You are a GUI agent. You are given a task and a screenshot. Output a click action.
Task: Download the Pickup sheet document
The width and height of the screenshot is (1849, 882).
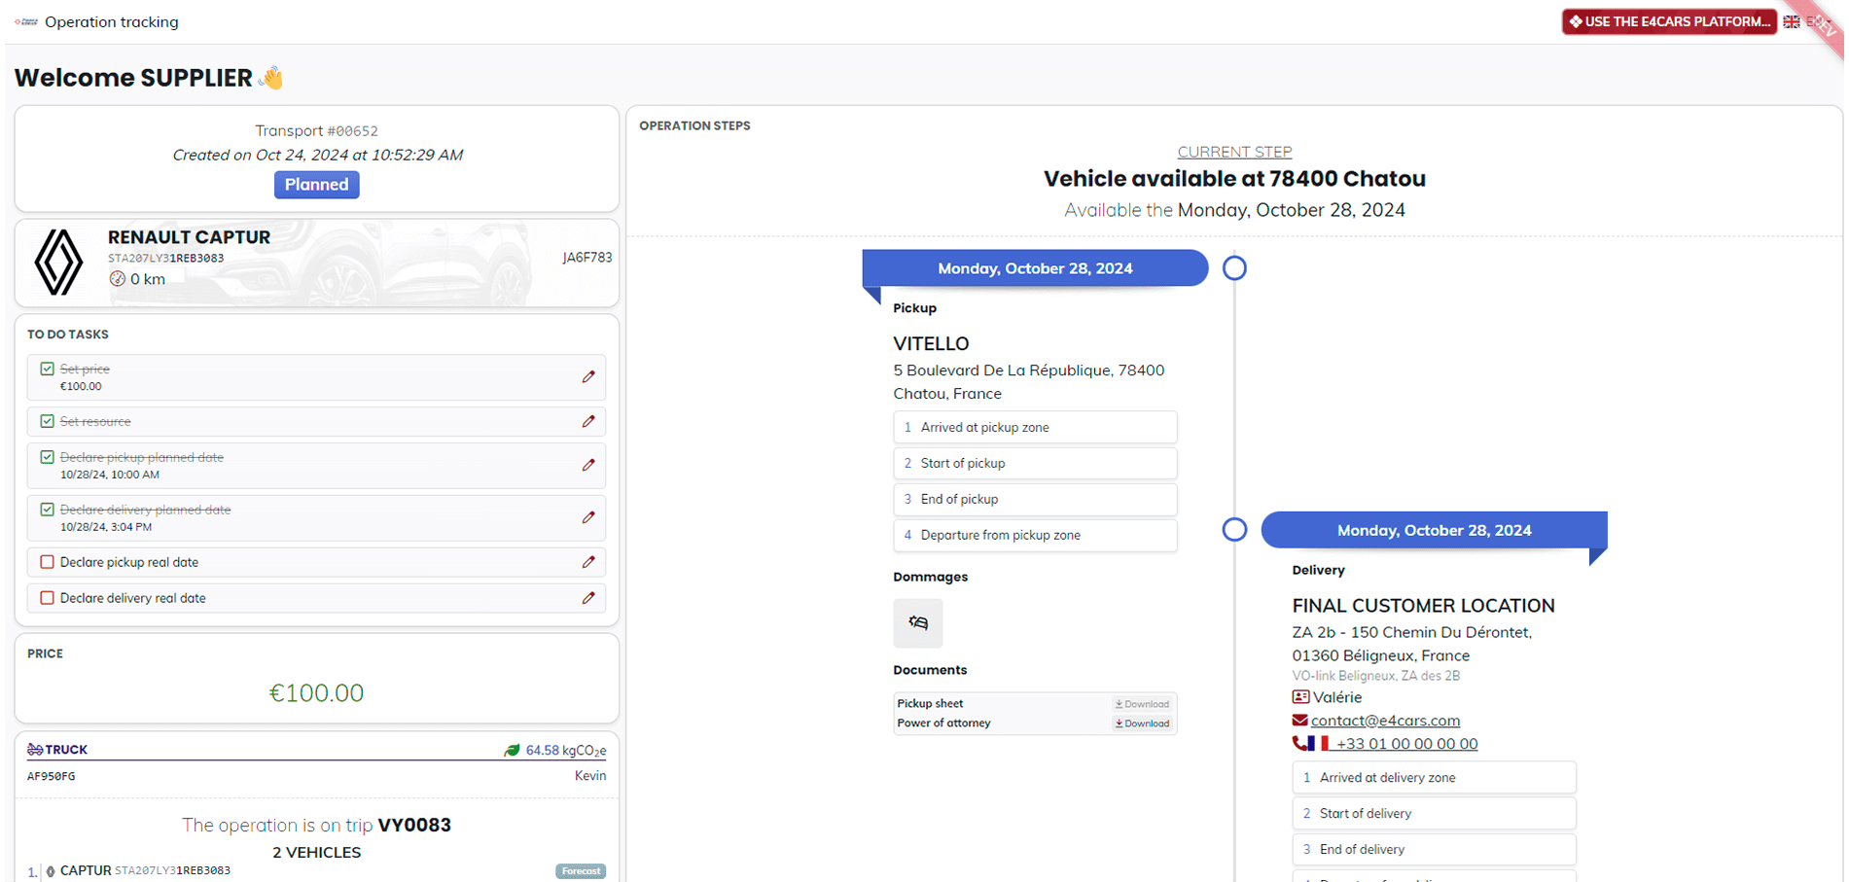pyautogui.click(x=1143, y=704)
